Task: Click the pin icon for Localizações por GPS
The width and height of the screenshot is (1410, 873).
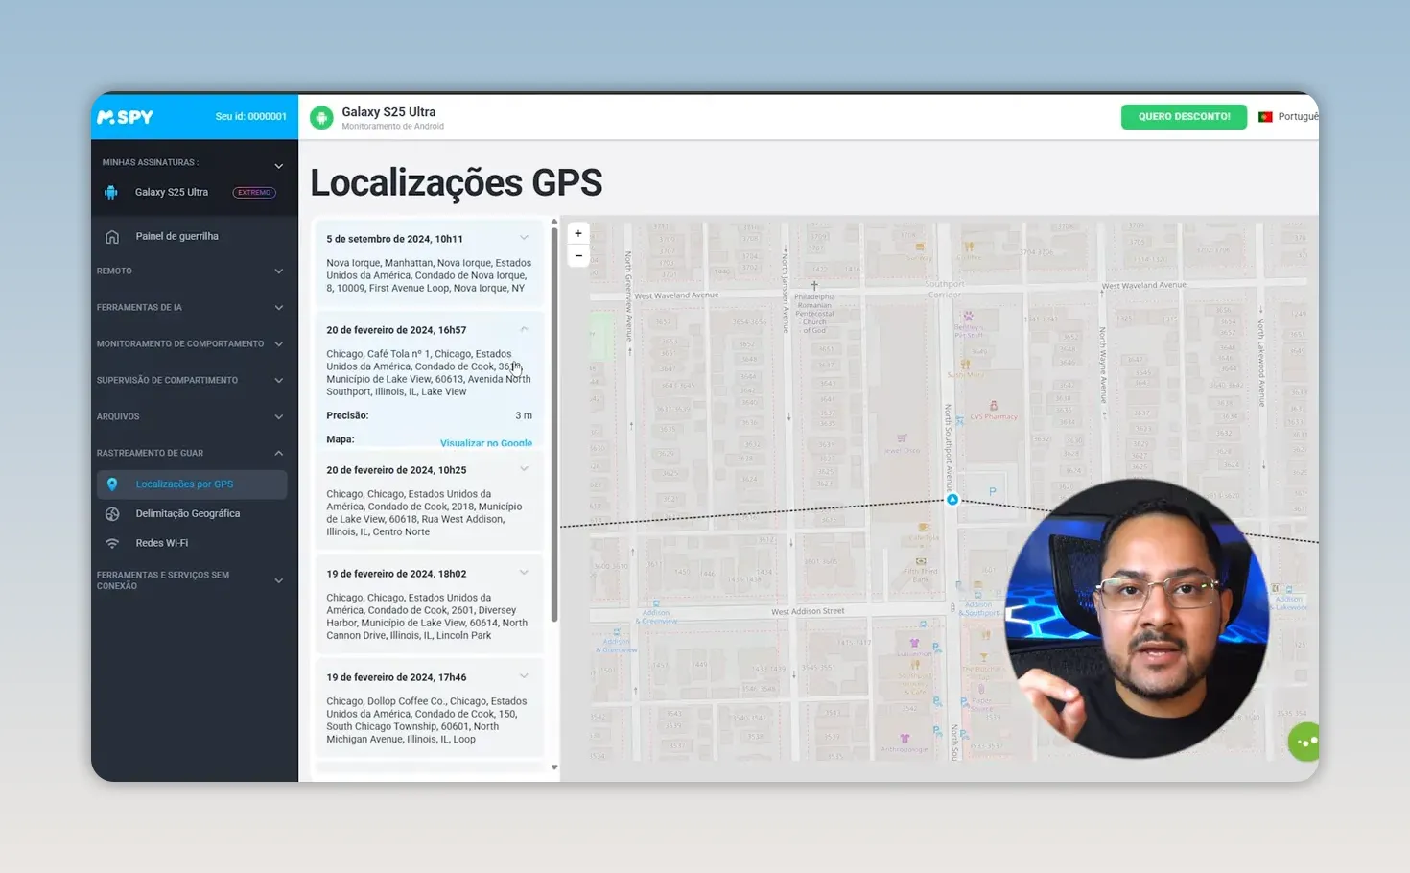Action: coord(112,484)
